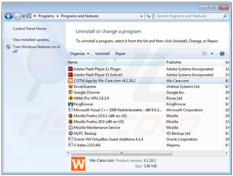The image size is (233, 176).
Task: Click the HMA! Pro VPN icon
Action: coord(70,98)
